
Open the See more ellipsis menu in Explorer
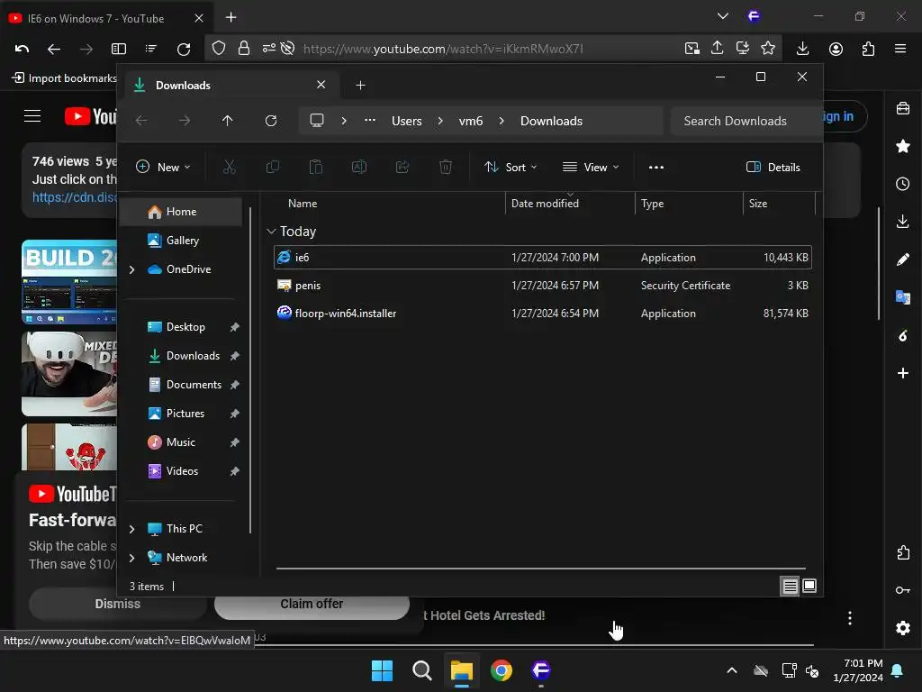(x=656, y=167)
